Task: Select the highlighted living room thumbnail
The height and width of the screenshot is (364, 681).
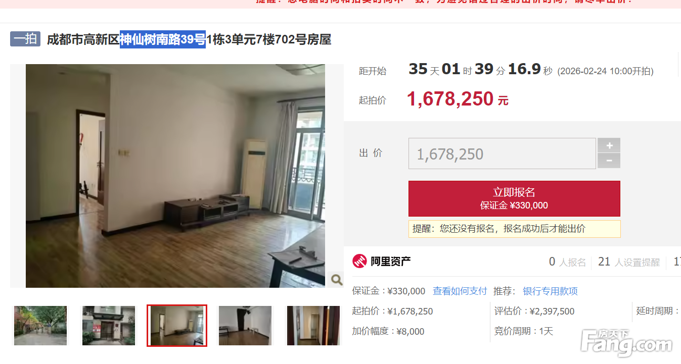Action: (x=177, y=326)
